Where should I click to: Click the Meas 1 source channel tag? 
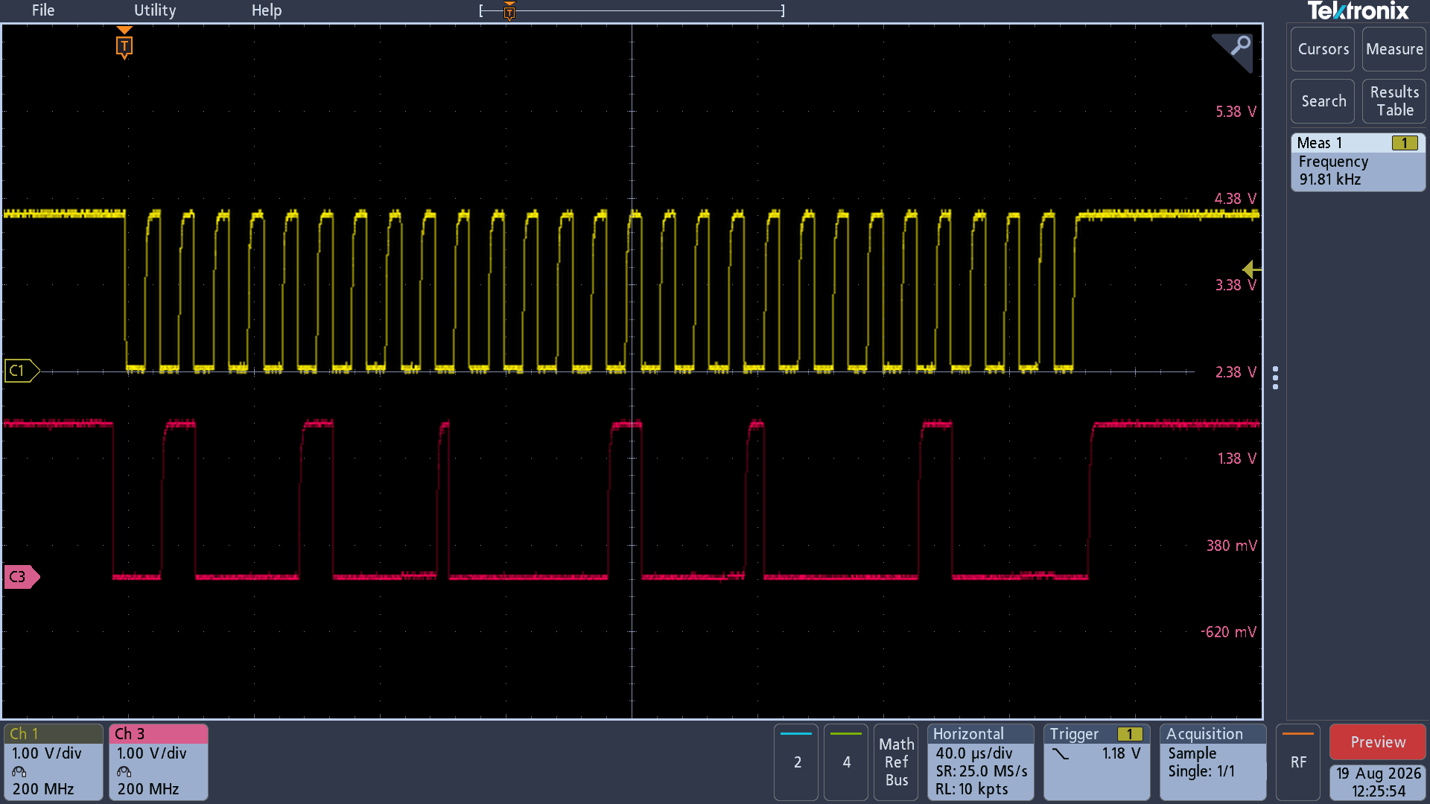pos(1405,143)
